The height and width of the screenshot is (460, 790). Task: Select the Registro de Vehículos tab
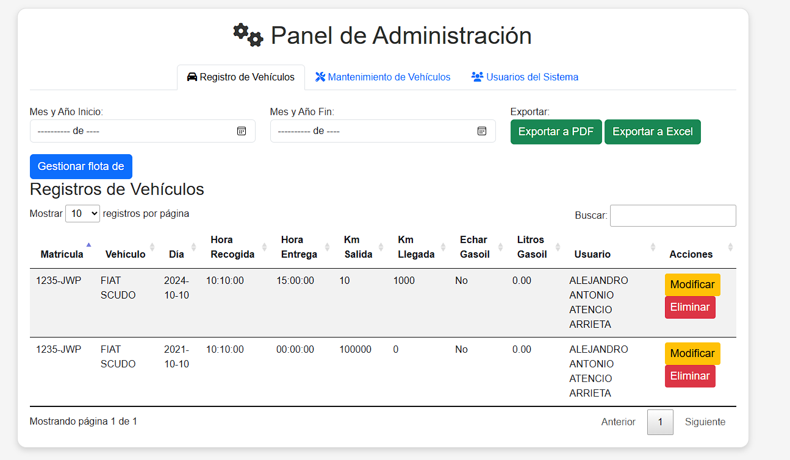240,77
